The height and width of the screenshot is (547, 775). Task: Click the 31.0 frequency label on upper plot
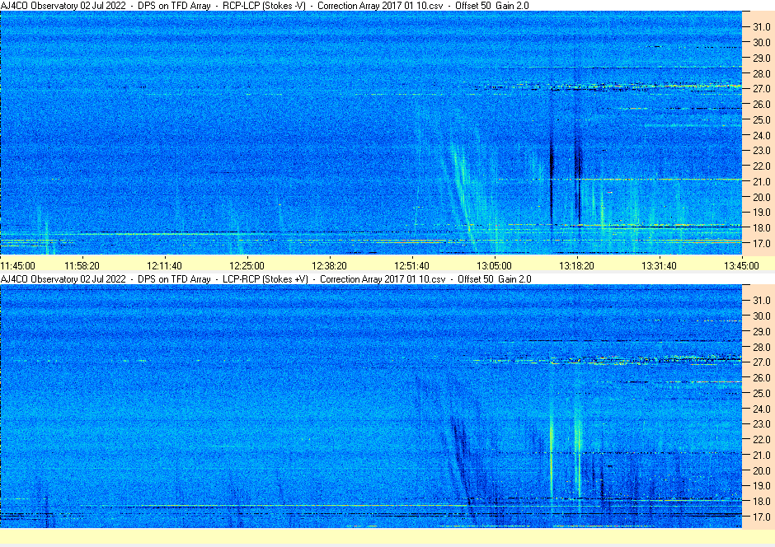point(761,27)
